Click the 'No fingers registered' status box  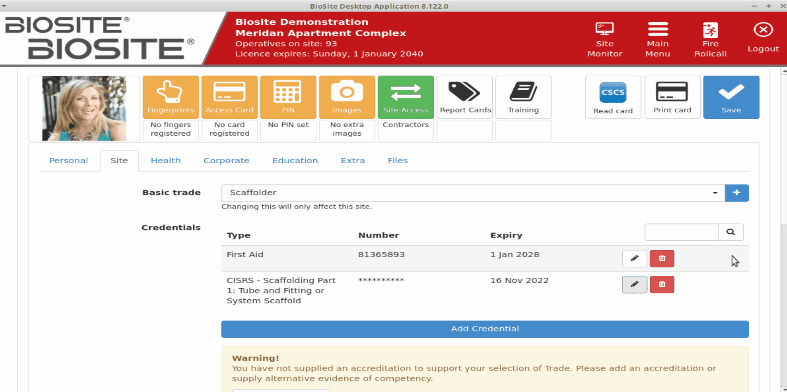(170, 130)
